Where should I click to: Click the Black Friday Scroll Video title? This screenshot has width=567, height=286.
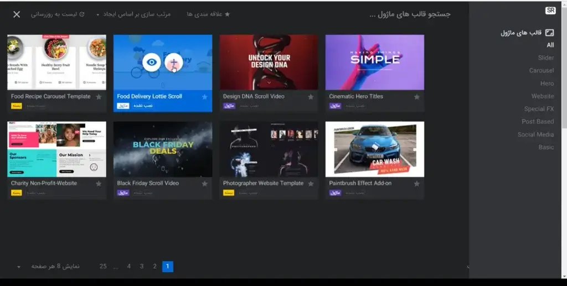147,183
